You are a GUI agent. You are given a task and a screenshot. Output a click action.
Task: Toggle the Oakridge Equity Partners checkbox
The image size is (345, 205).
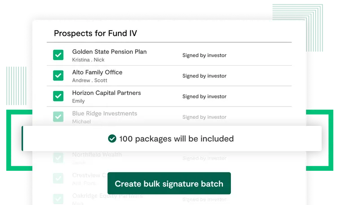pyautogui.click(x=58, y=199)
